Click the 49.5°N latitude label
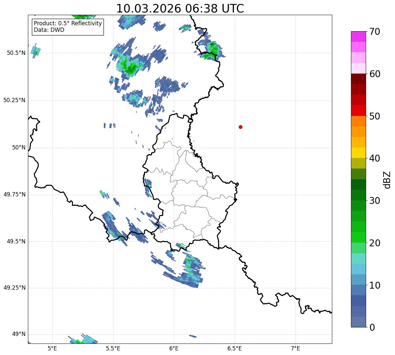The width and height of the screenshot is (395, 355). 16,241
